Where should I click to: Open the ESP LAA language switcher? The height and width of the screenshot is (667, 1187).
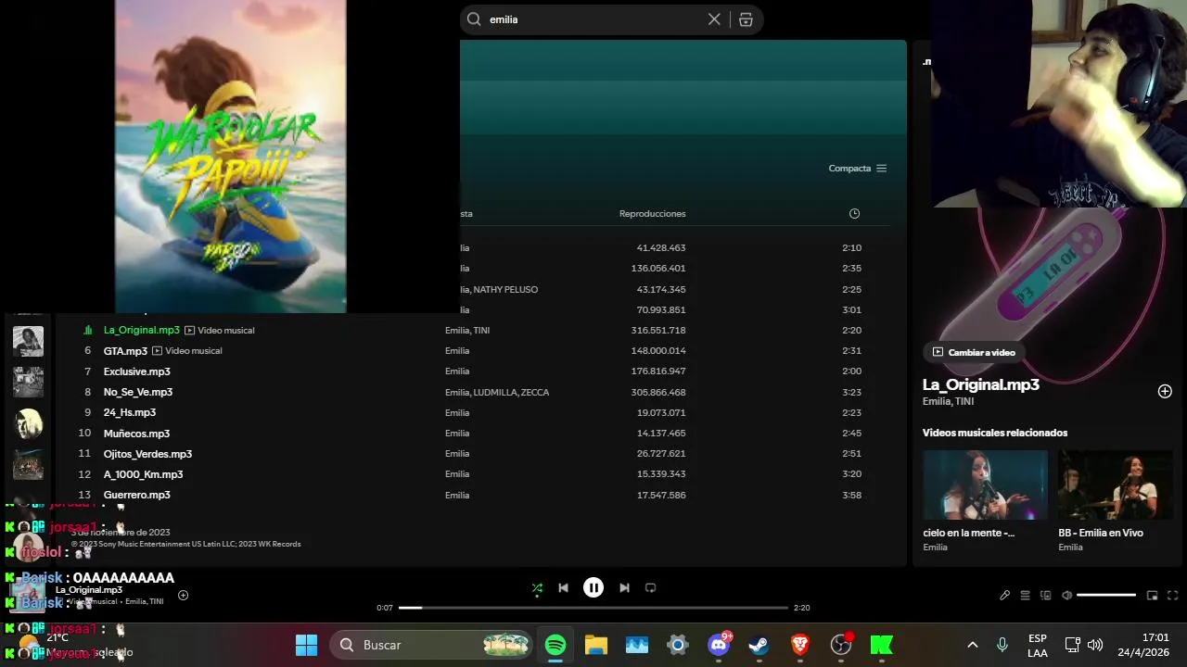pos(1038,646)
